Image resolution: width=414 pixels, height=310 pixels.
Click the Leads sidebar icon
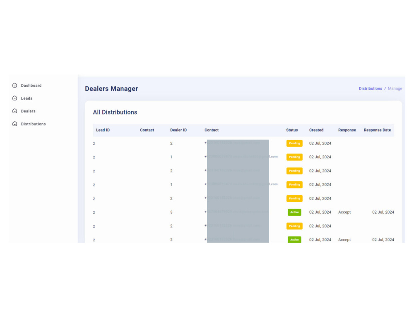(x=15, y=98)
